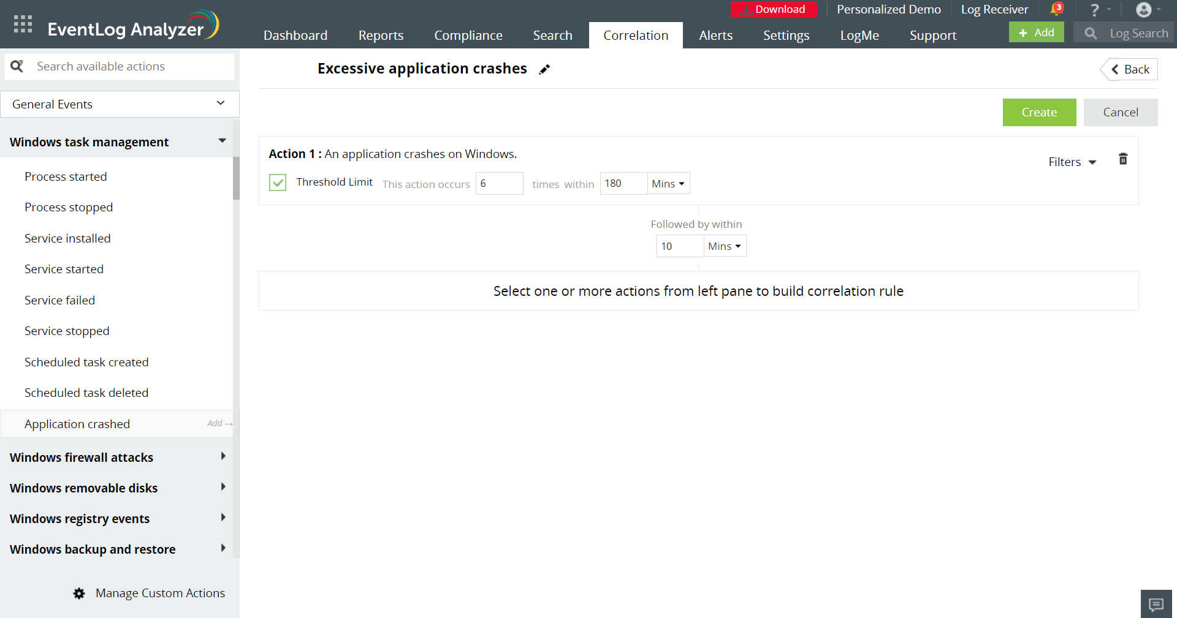
Task: Open the Settings tab
Action: tap(787, 36)
